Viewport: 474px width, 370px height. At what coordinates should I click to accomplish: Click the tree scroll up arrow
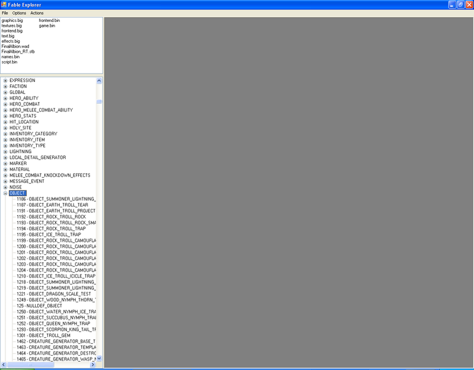99,81
